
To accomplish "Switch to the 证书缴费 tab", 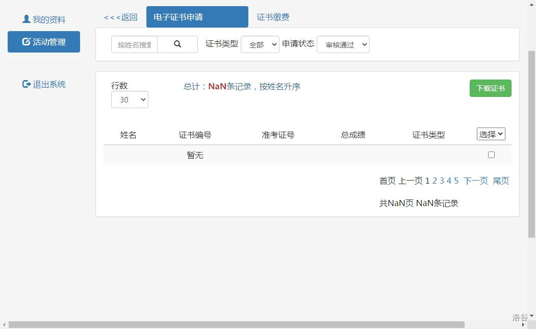I will click(273, 17).
